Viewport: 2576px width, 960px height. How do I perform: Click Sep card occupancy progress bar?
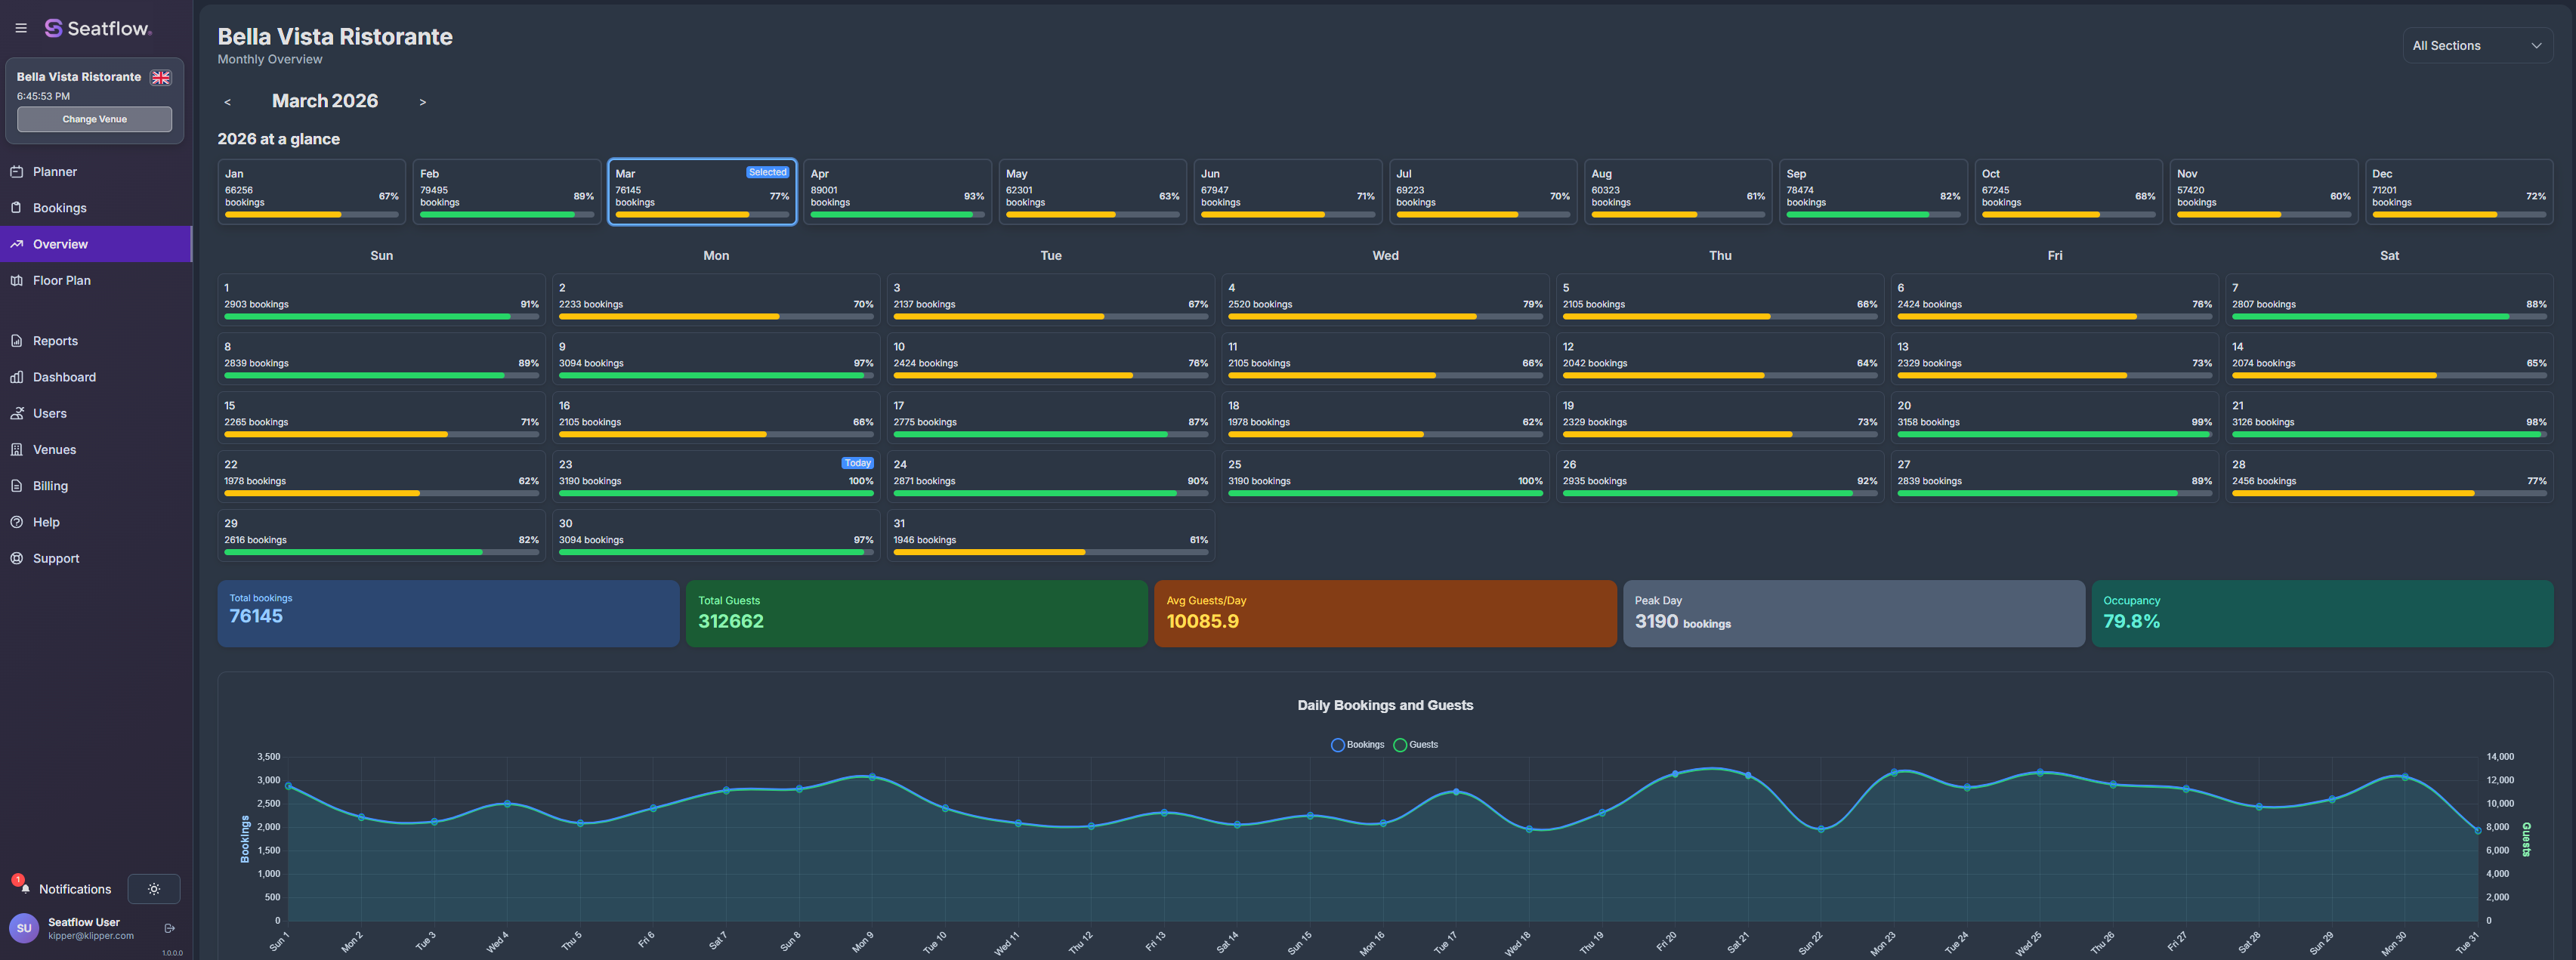(1873, 215)
